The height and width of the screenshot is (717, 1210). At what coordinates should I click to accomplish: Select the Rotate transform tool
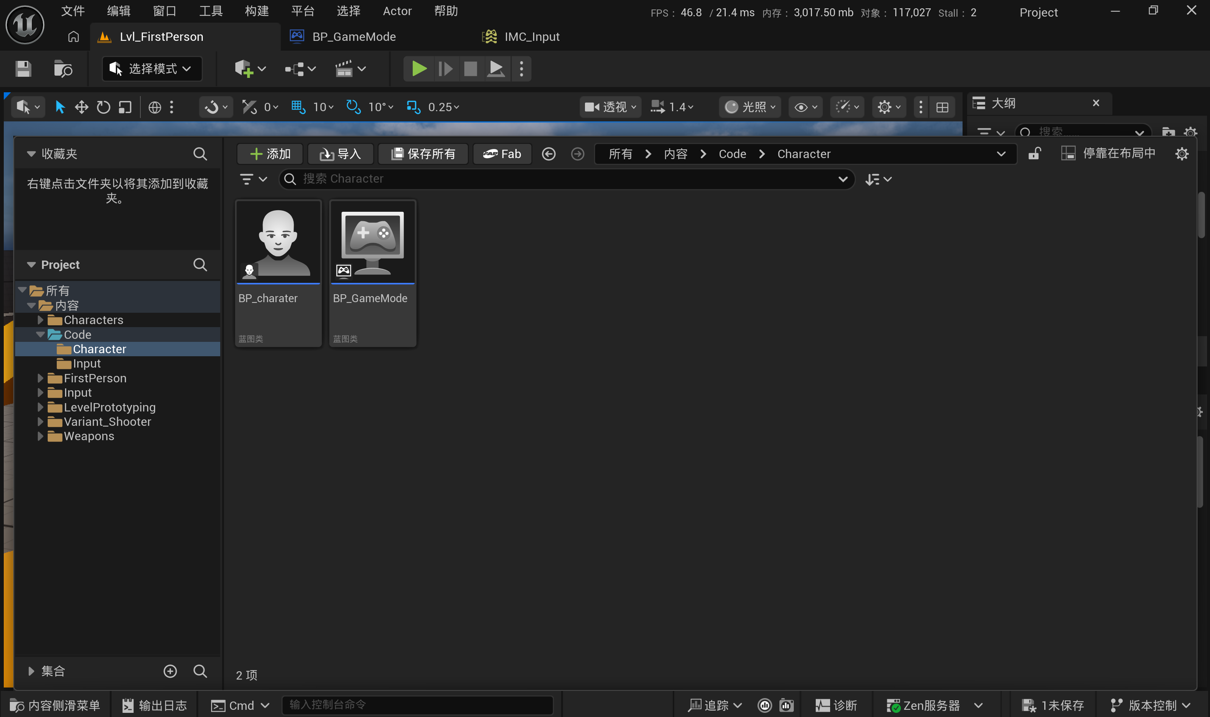103,107
